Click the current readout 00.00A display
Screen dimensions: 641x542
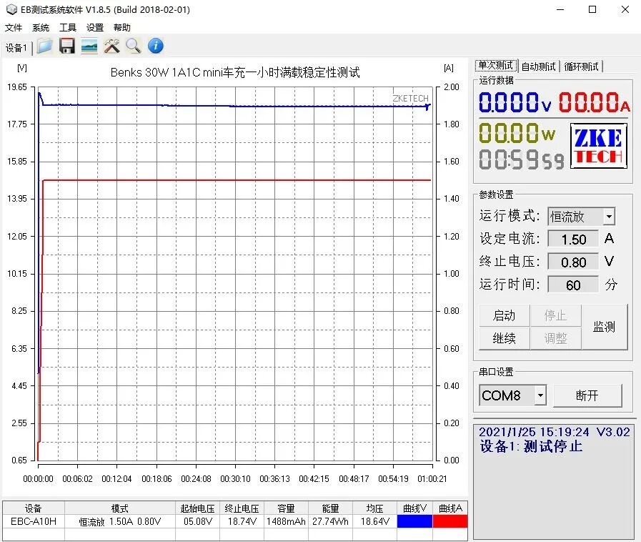tap(595, 102)
